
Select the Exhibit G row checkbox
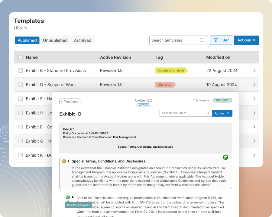[21, 141]
